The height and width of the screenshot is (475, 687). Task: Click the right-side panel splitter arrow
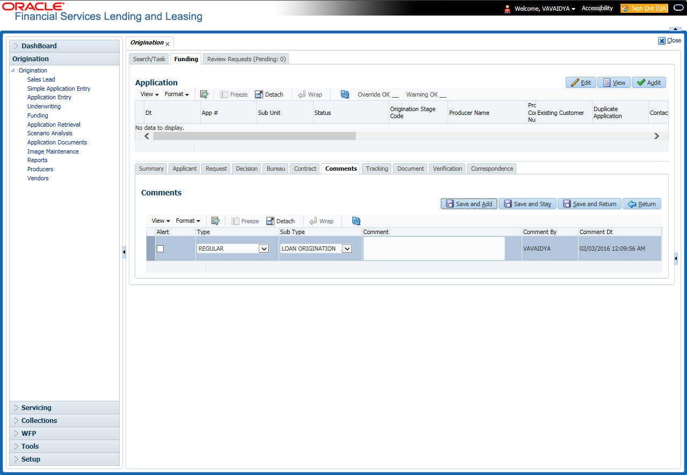[676, 259]
